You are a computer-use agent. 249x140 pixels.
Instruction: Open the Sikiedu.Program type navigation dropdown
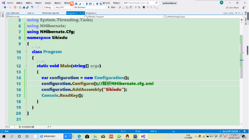[124, 17]
